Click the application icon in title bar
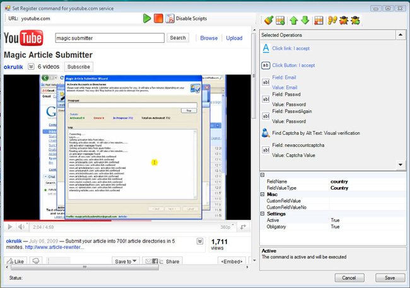 (x=8, y=8)
